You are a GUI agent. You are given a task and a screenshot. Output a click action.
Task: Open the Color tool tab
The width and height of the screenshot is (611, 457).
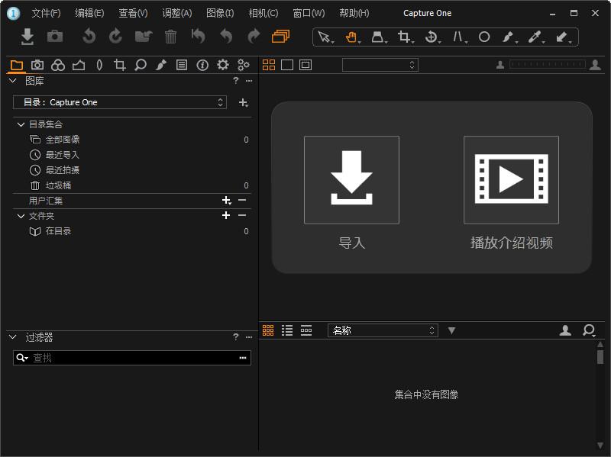[x=58, y=65]
